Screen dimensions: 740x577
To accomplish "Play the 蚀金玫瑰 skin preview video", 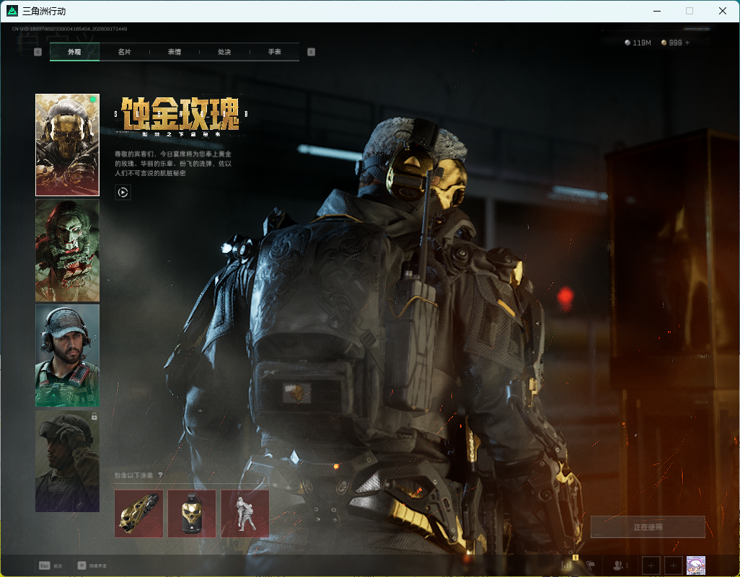I will pyautogui.click(x=123, y=192).
